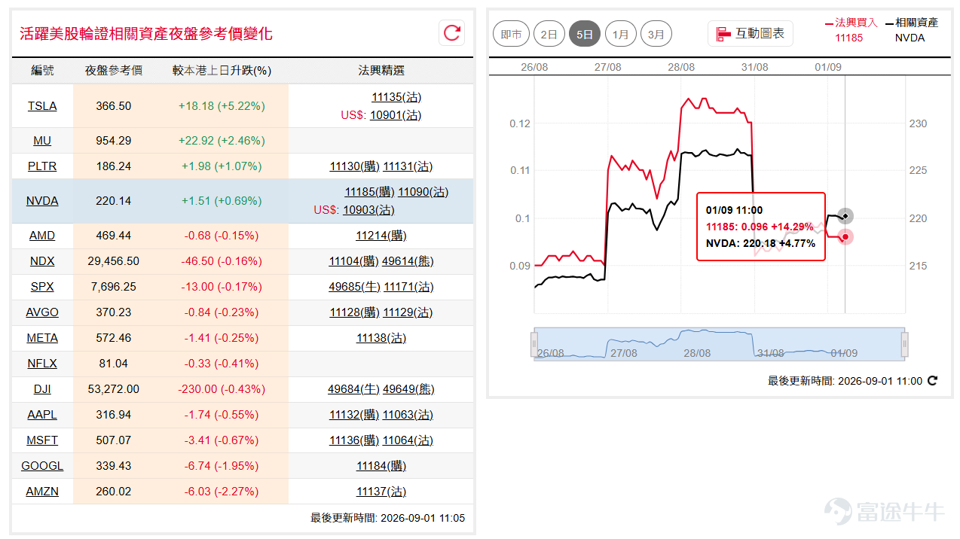Open the META ticker link
The height and width of the screenshot is (539, 960).
(42, 338)
